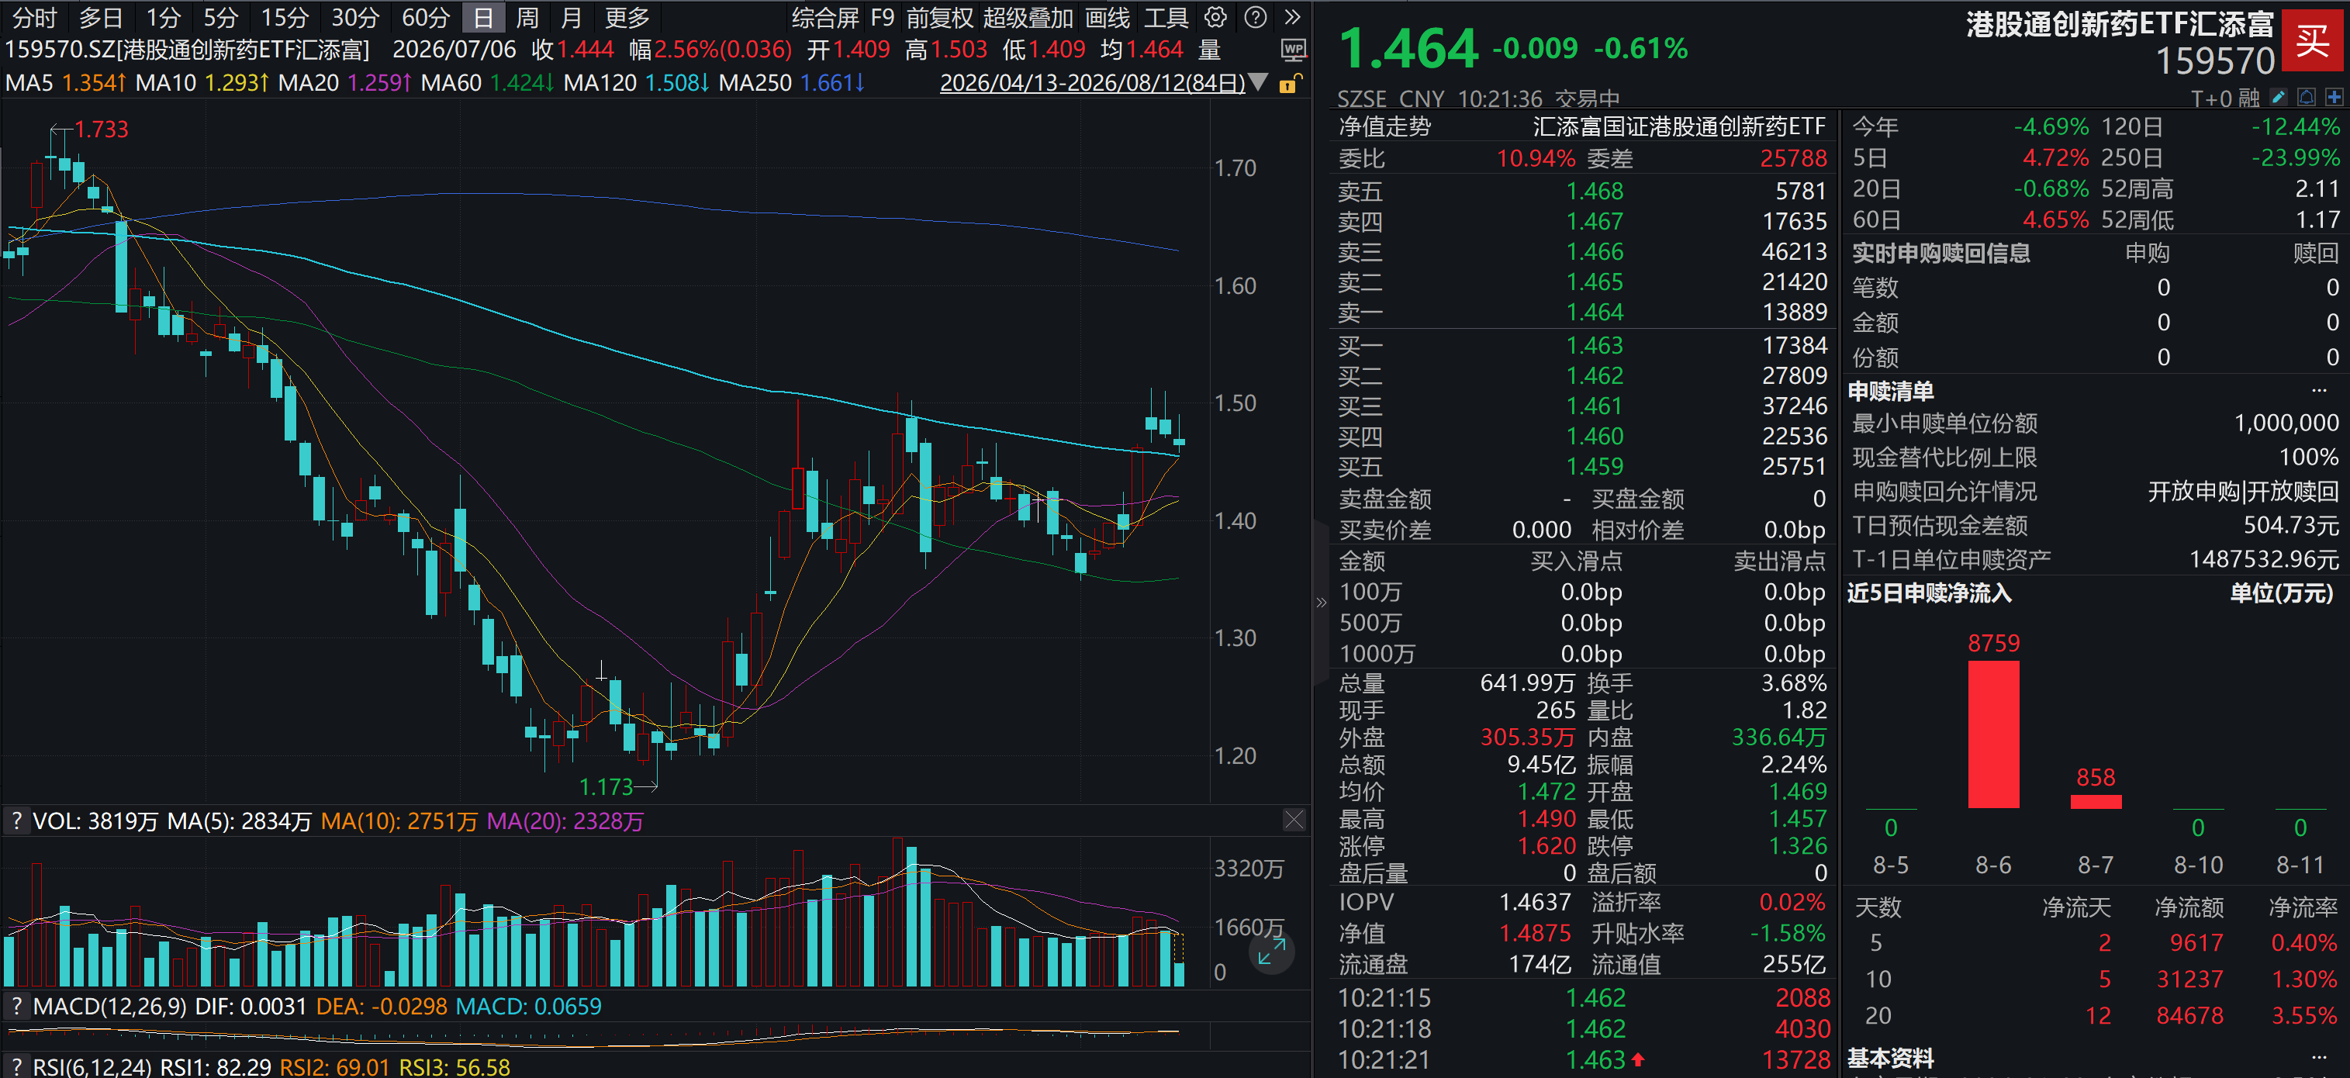
Task: Click the 8-6 red inflow bar
Action: pyautogui.click(x=1993, y=734)
